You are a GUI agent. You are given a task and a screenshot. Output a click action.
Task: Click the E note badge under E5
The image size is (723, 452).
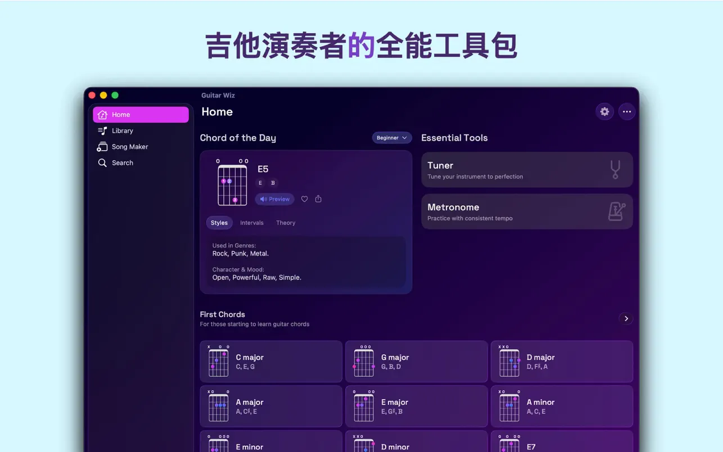[260, 183]
